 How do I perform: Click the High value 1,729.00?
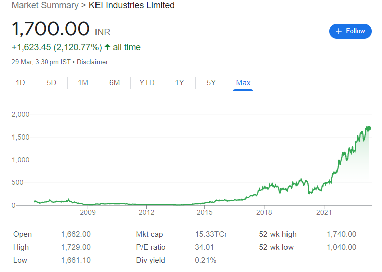coord(76,247)
